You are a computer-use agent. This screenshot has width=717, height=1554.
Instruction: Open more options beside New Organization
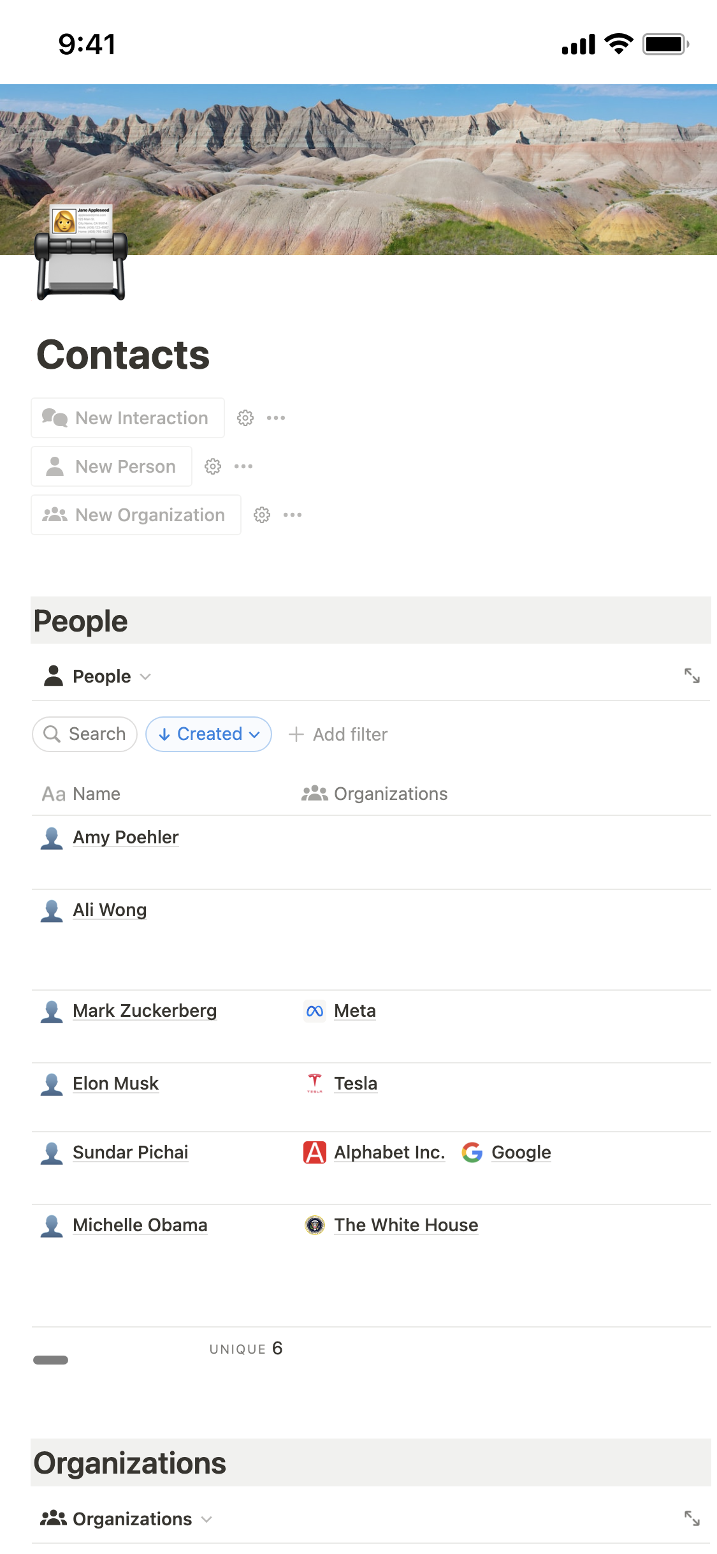coord(293,515)
